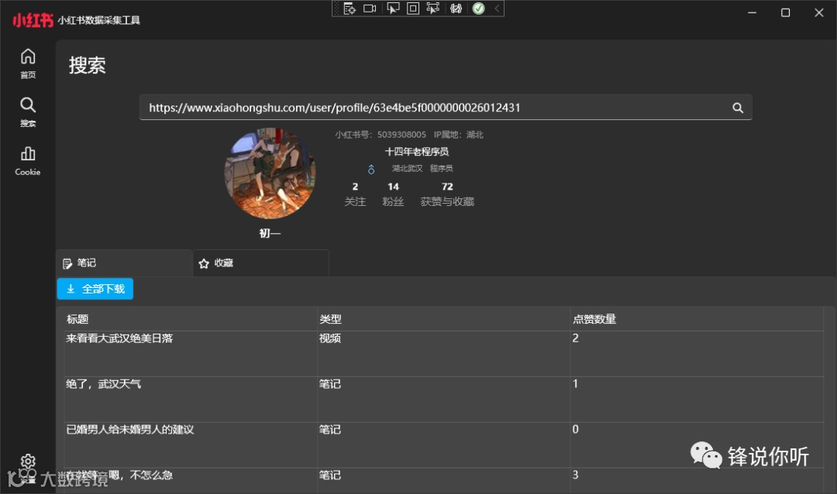Click the video camera icon in debug toolbar
Screen dimensions: 837x494
click(x=370, y=9)
